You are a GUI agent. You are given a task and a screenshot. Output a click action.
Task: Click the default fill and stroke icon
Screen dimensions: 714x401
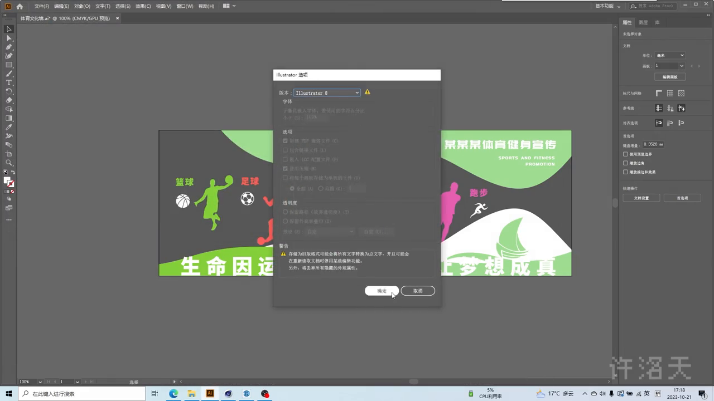click(6, 172)
